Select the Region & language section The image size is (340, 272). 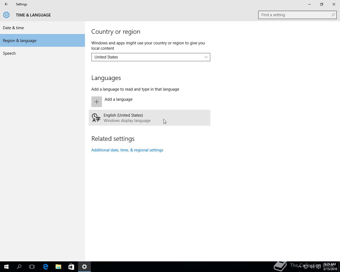click(42, 40)
